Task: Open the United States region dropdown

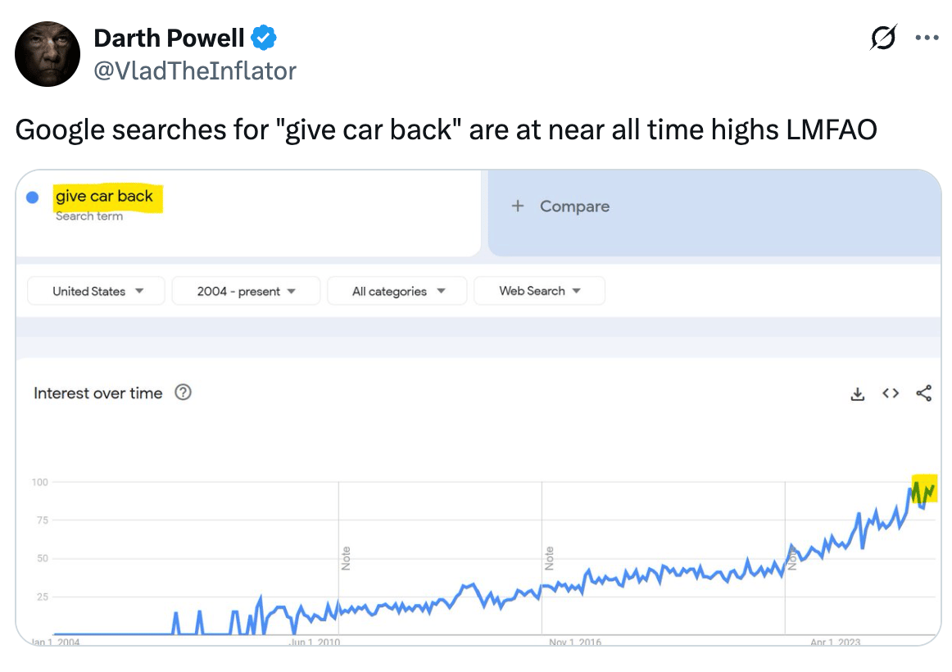Action: 97,291
